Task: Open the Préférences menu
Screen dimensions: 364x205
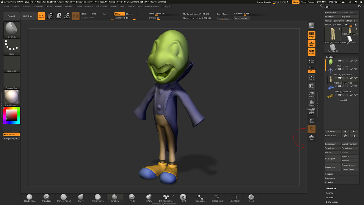Action: pos(101,6)
